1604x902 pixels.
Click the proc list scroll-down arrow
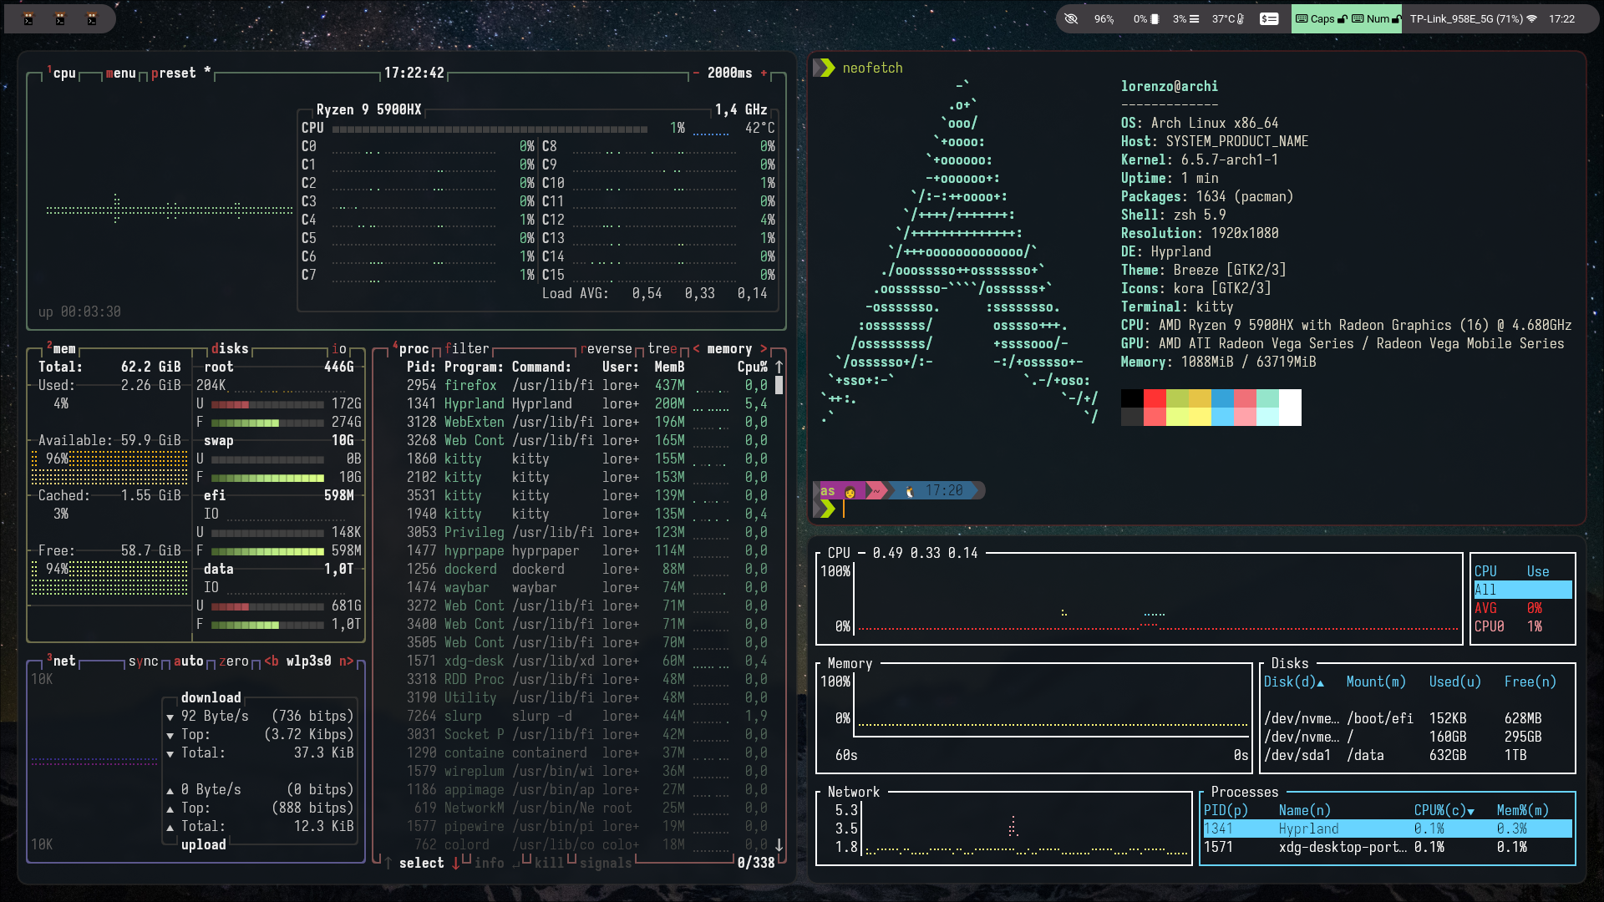coord(779,844)
